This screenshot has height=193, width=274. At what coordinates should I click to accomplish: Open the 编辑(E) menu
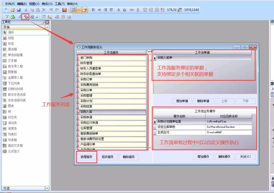coord(22,4)
